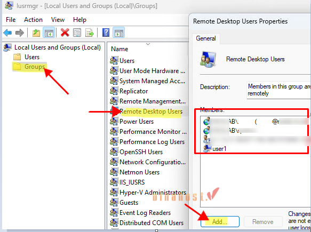Screen dimensions: 311x232
Task: Select the General tab in Properties dialog
Action: (x=206, y=38)
